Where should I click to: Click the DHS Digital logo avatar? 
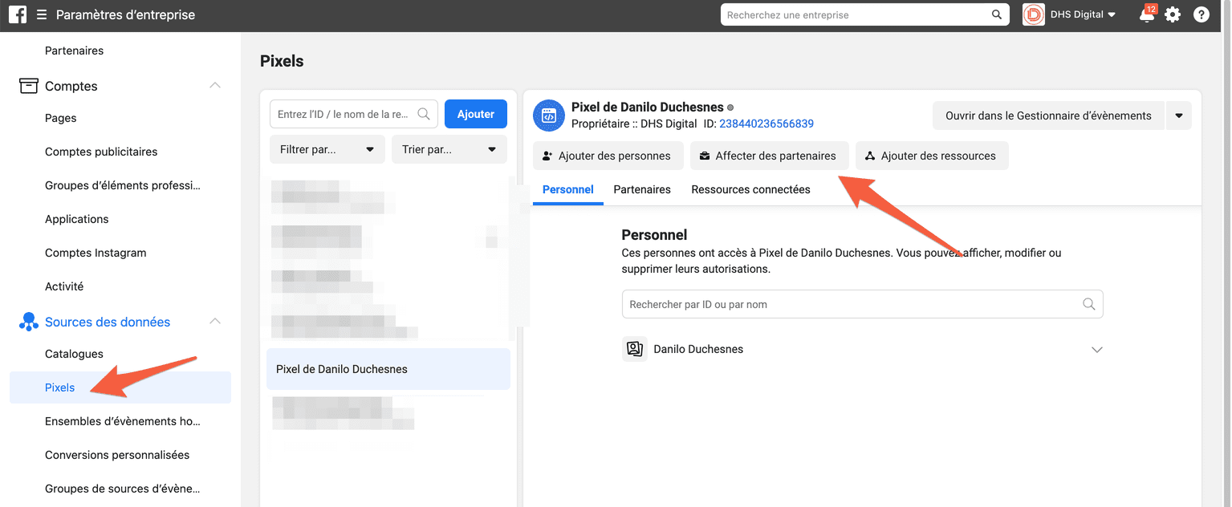click(1034, 14)
